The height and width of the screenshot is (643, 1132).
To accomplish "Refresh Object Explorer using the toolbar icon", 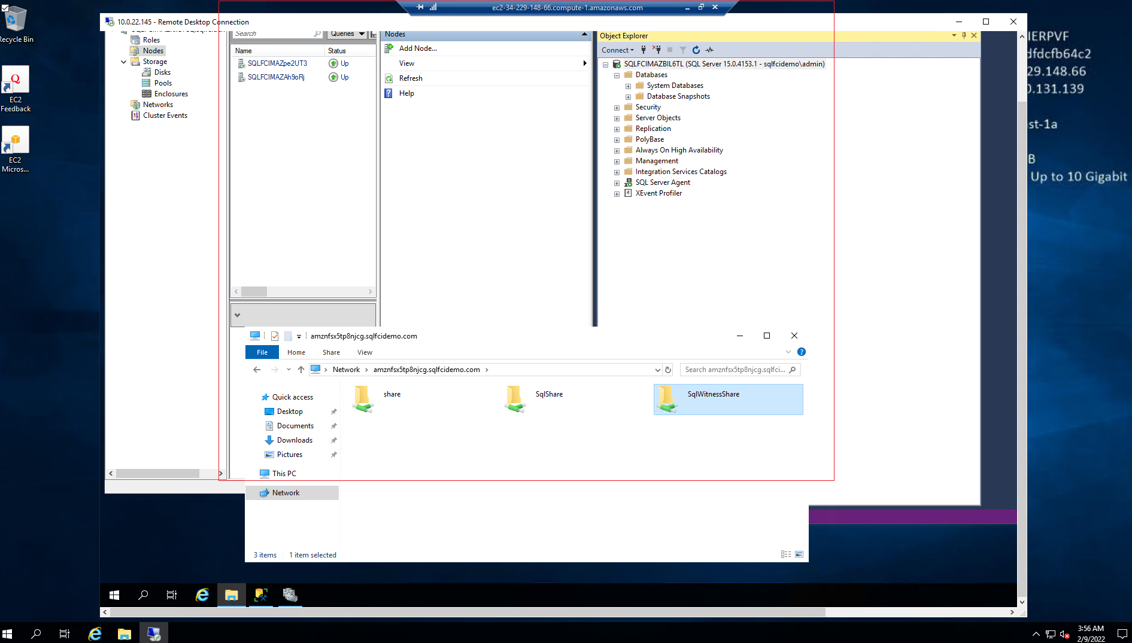I will pyautogui.click(x=696, y=50).
